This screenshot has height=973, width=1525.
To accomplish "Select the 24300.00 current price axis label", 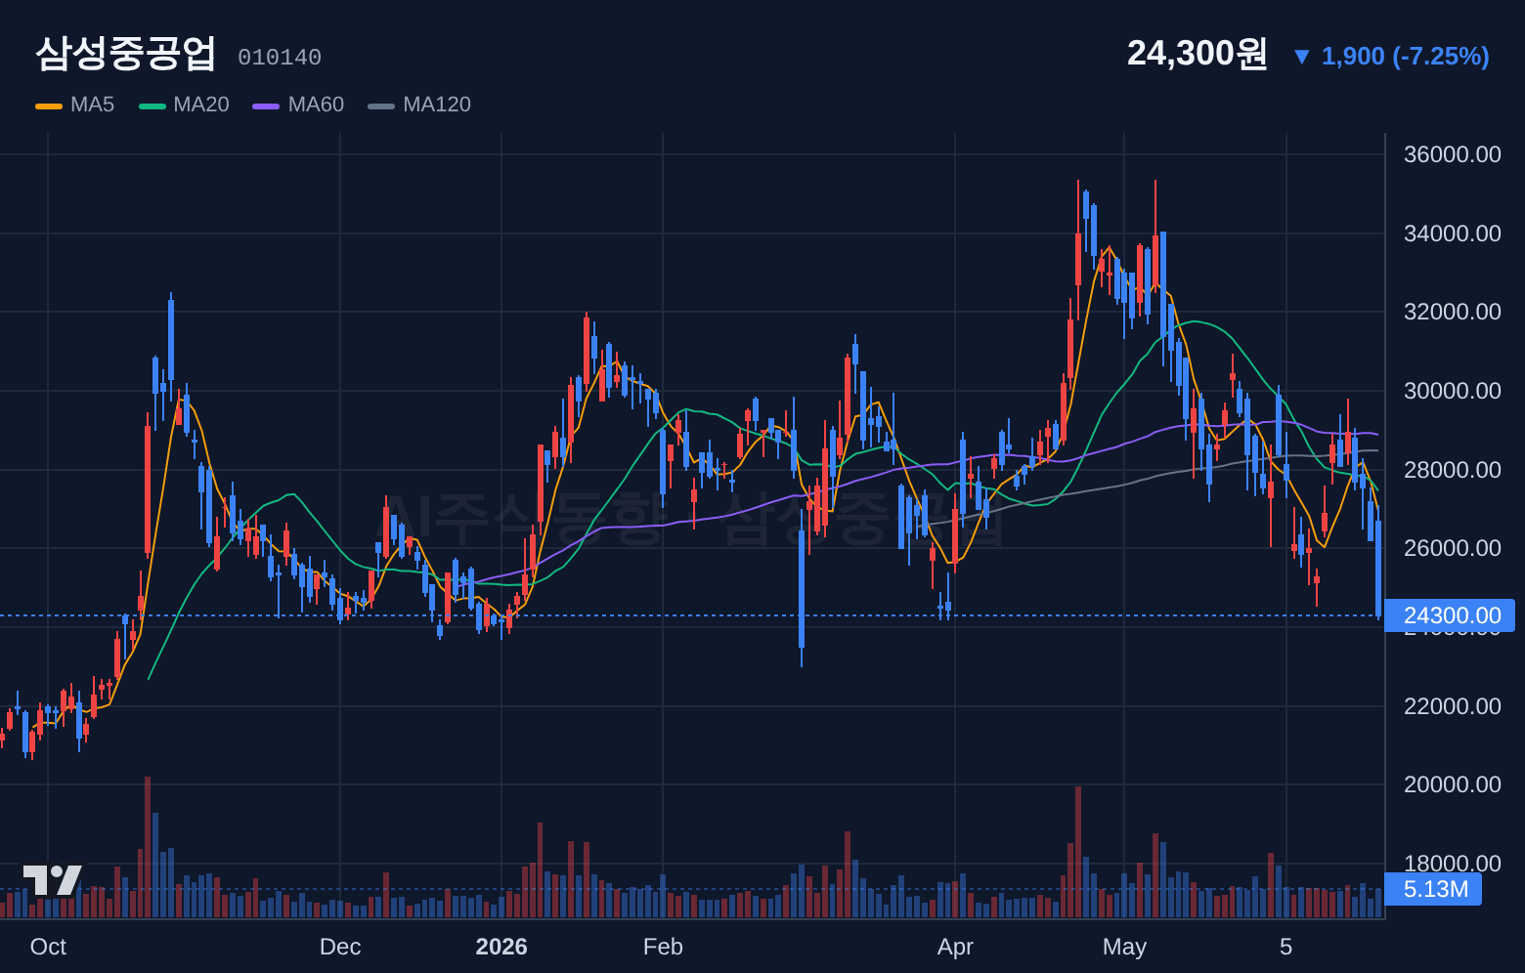I will point(1451,615).
